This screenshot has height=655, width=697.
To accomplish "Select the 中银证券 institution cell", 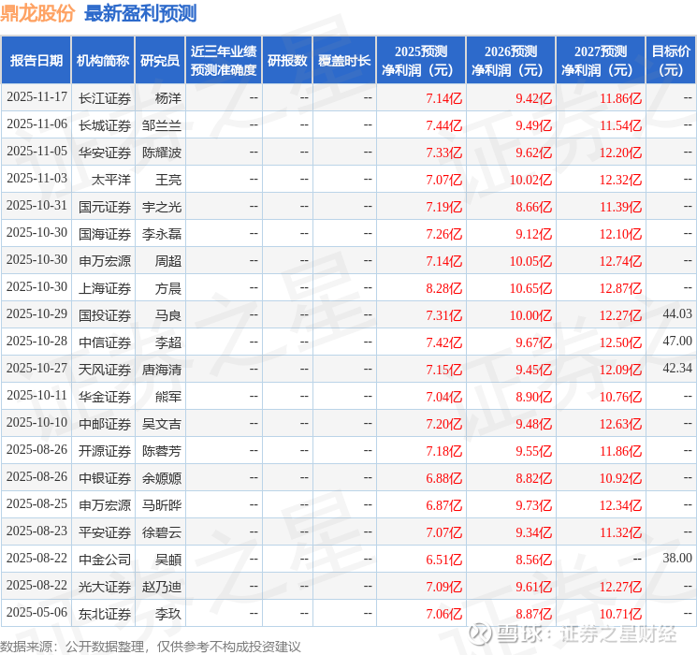I will click(x=105, y=478).
